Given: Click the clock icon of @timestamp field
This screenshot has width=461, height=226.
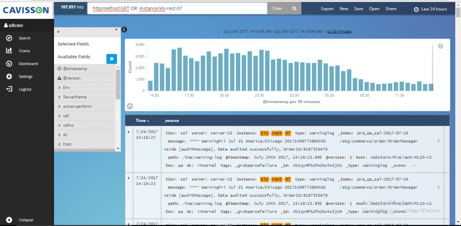Looking at the screenshot, I should 59,69.
